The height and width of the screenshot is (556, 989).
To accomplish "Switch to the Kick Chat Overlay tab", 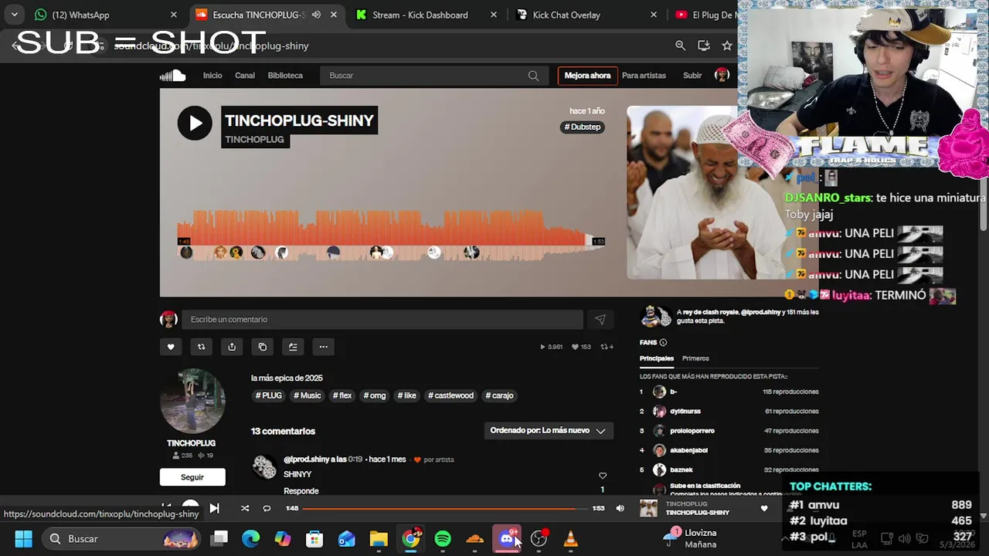I will click(586, 15).
